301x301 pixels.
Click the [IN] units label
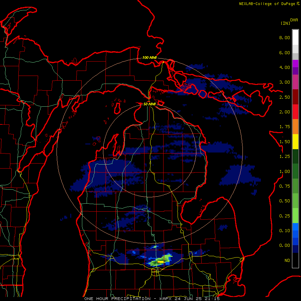coord(285,23)
